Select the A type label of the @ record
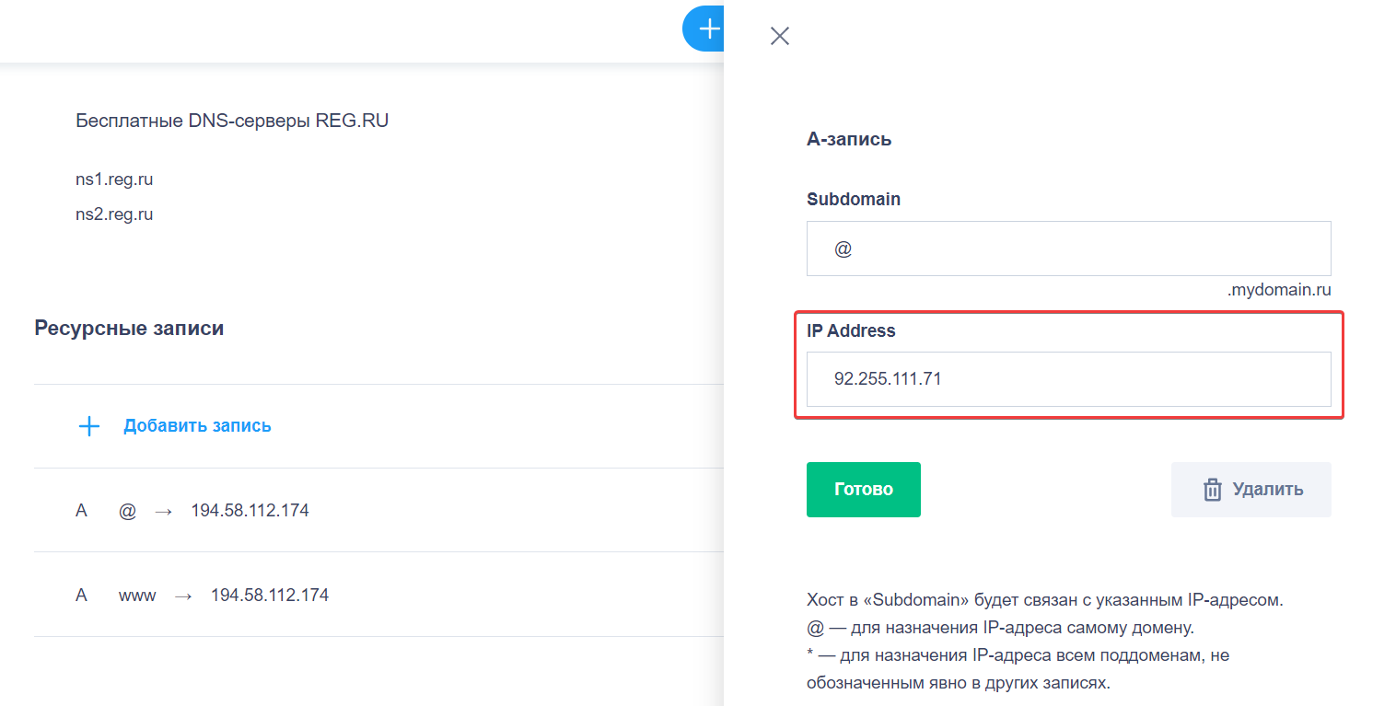1396x706 pixels. click(81, 510)
